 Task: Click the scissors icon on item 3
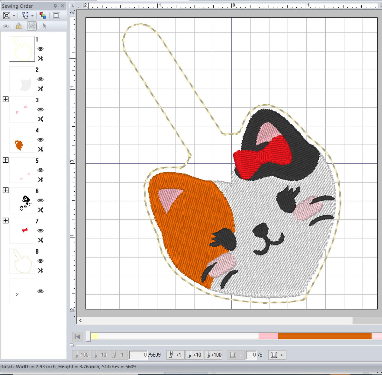pyautogui.click(x=40, y=119)
